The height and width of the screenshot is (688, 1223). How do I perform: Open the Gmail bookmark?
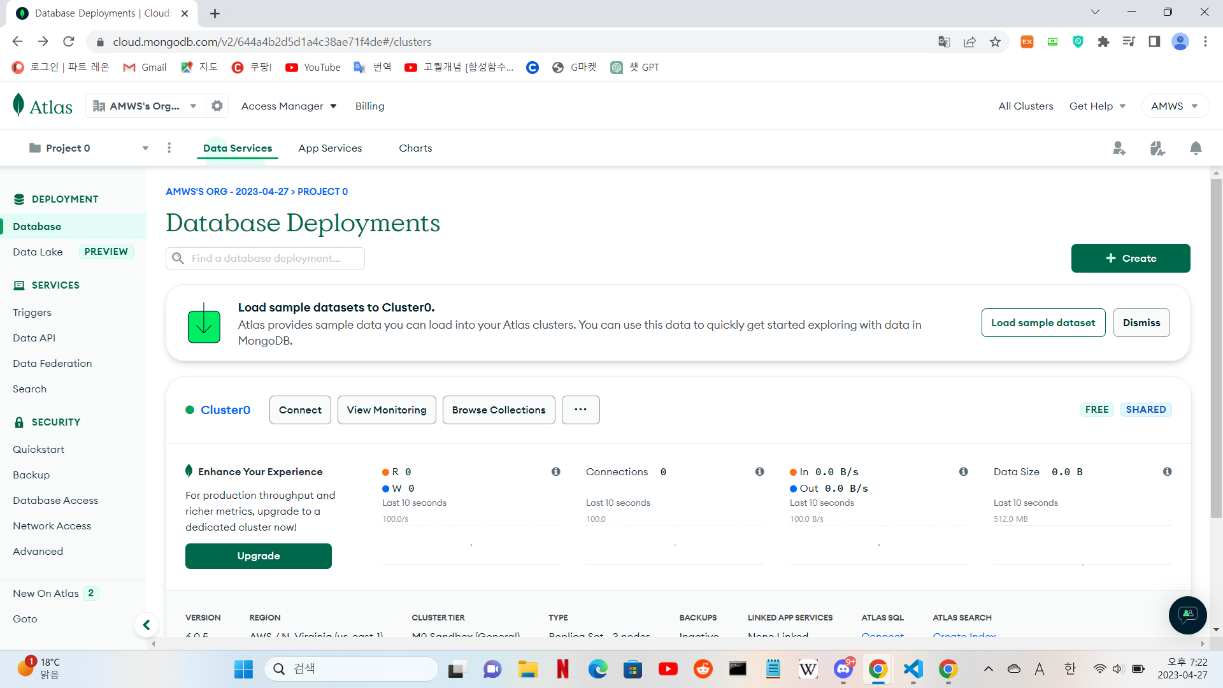(x=145, y=68)
